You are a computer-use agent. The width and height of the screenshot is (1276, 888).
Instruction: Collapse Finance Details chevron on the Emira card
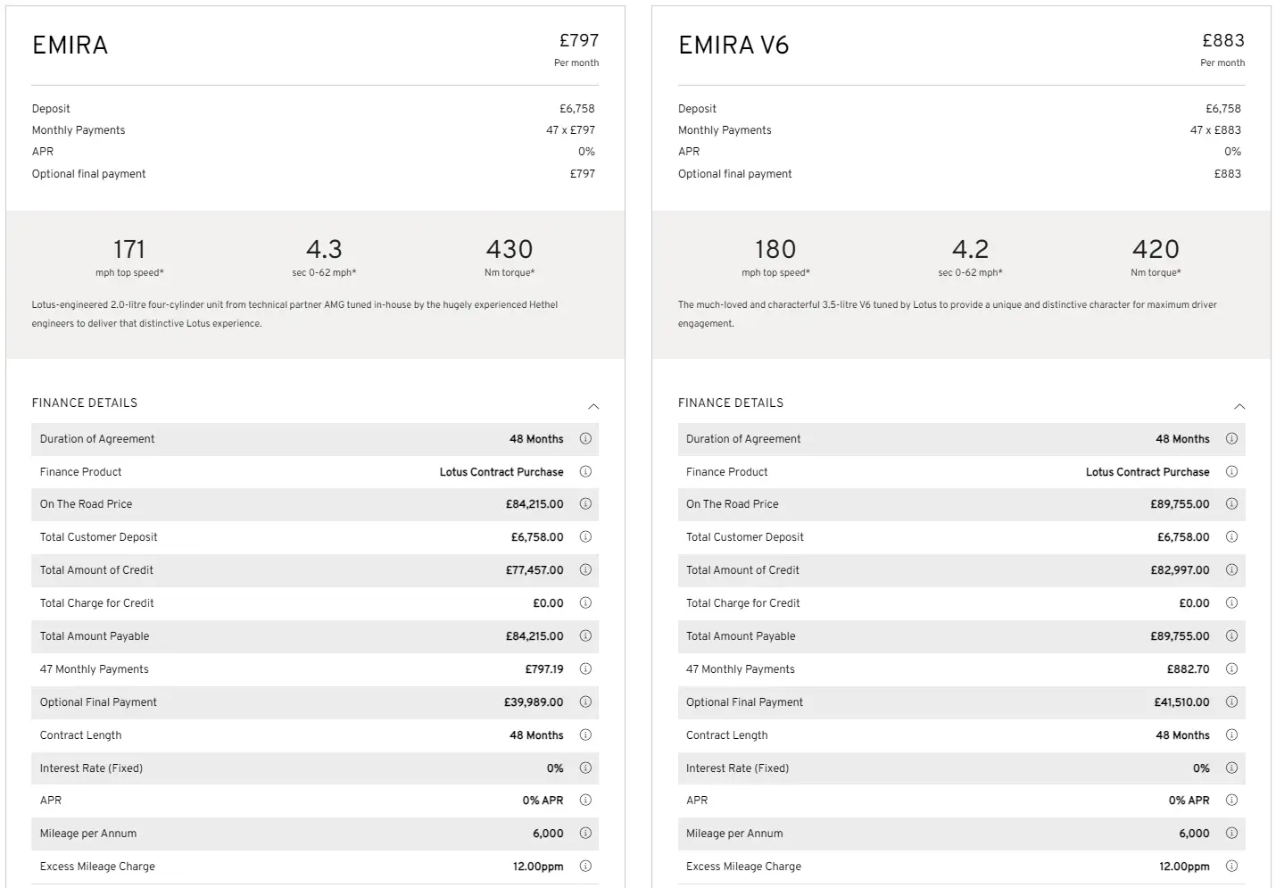593,406
